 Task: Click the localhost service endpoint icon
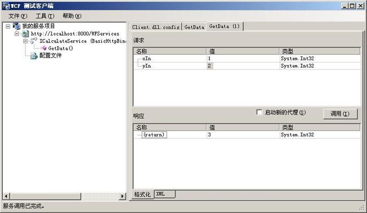click(x=25, y=34)
